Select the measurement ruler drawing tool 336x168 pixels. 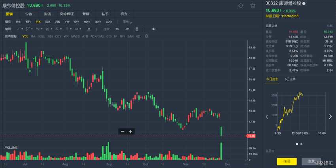88,29
